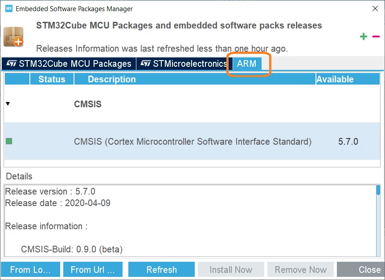Switch to the ARM tab
The image size is (385, 280).
coord(247,64)
